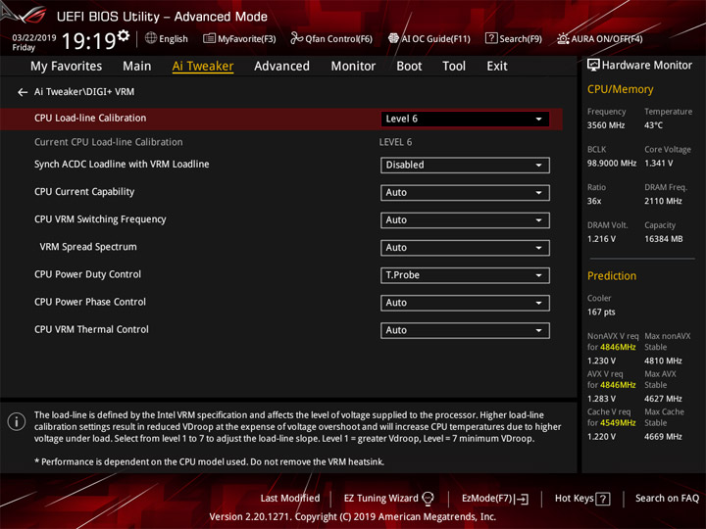
Task: Click the Last Modified button
Action: (290, 499)
